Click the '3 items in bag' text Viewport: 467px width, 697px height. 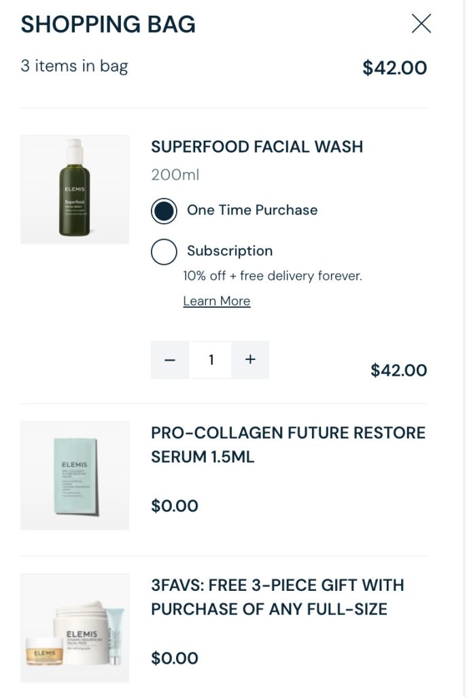(74, 66)
